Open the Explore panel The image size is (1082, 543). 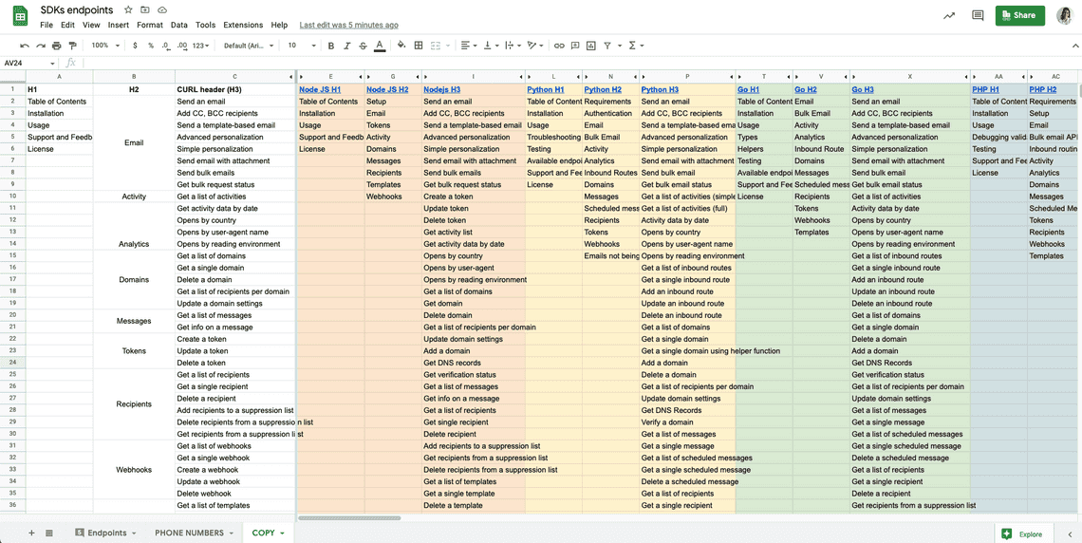click(1023, 534)
